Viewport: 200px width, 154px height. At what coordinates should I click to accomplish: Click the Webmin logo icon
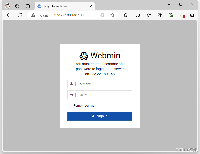[x=84, y=56]
